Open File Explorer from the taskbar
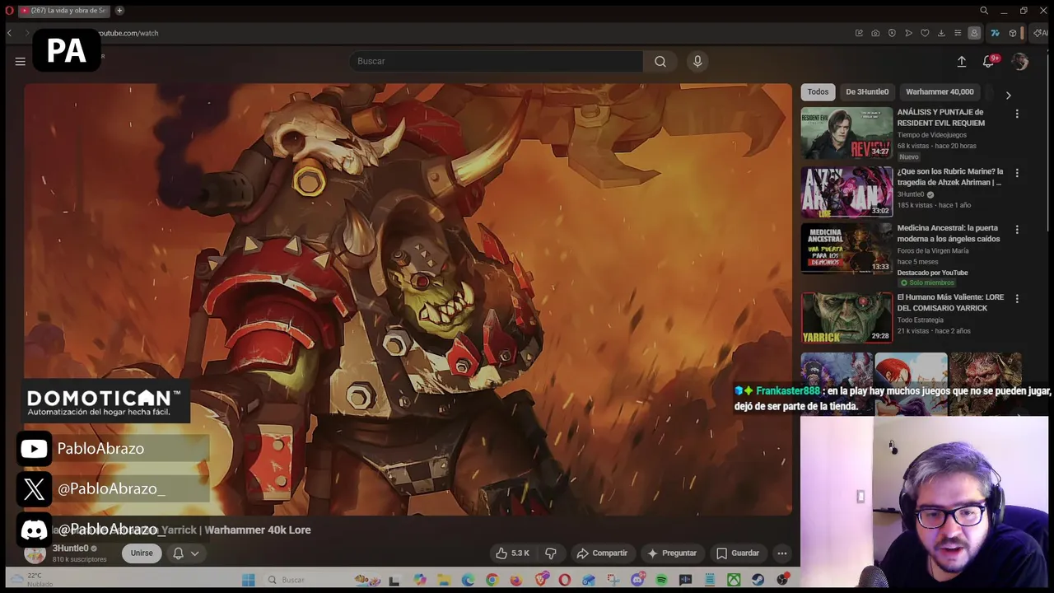 pyautogui.click(x=444, y=580)
